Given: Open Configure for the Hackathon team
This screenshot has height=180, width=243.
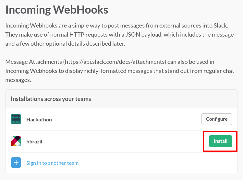Looking at the screenshot, I should click(217, 119).
